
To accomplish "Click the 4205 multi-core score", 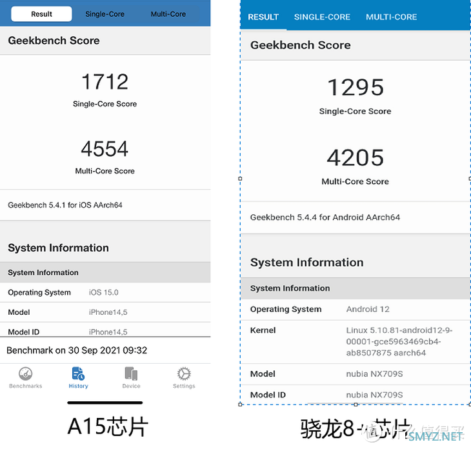I will pyautogui.click(x=356, y=157).
